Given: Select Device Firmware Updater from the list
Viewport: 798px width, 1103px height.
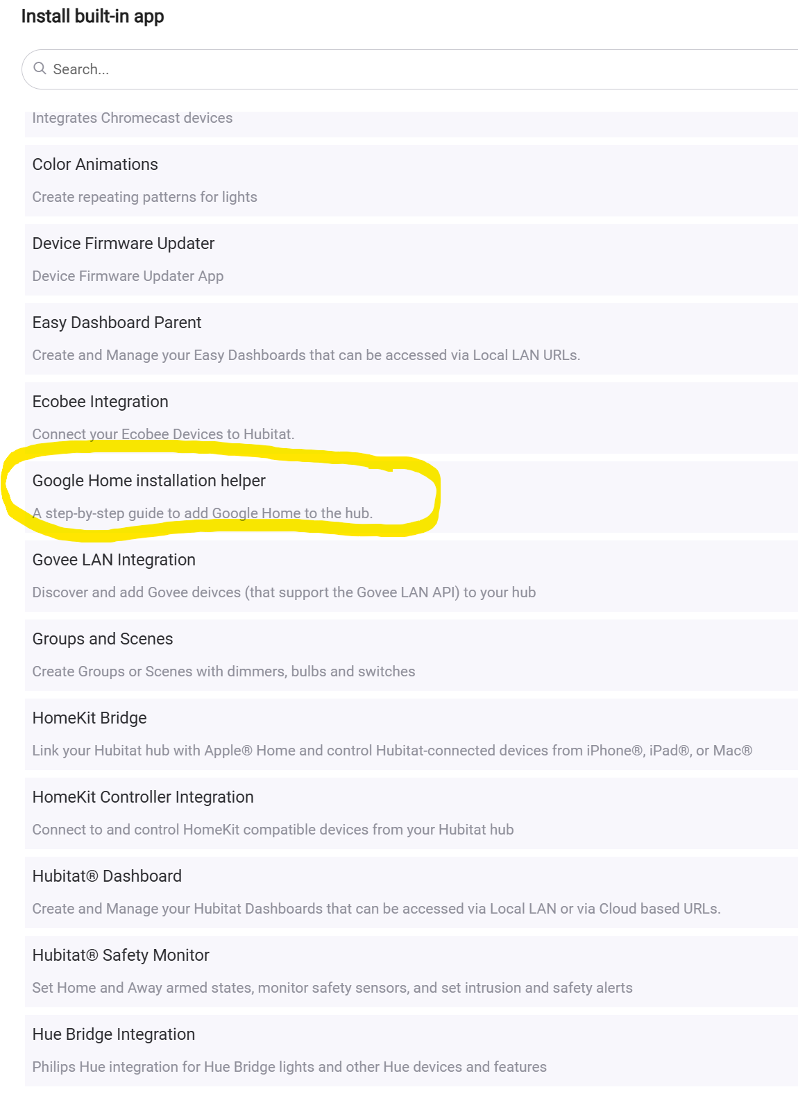Looking at the screenshot, I should [x=411, y=259].
